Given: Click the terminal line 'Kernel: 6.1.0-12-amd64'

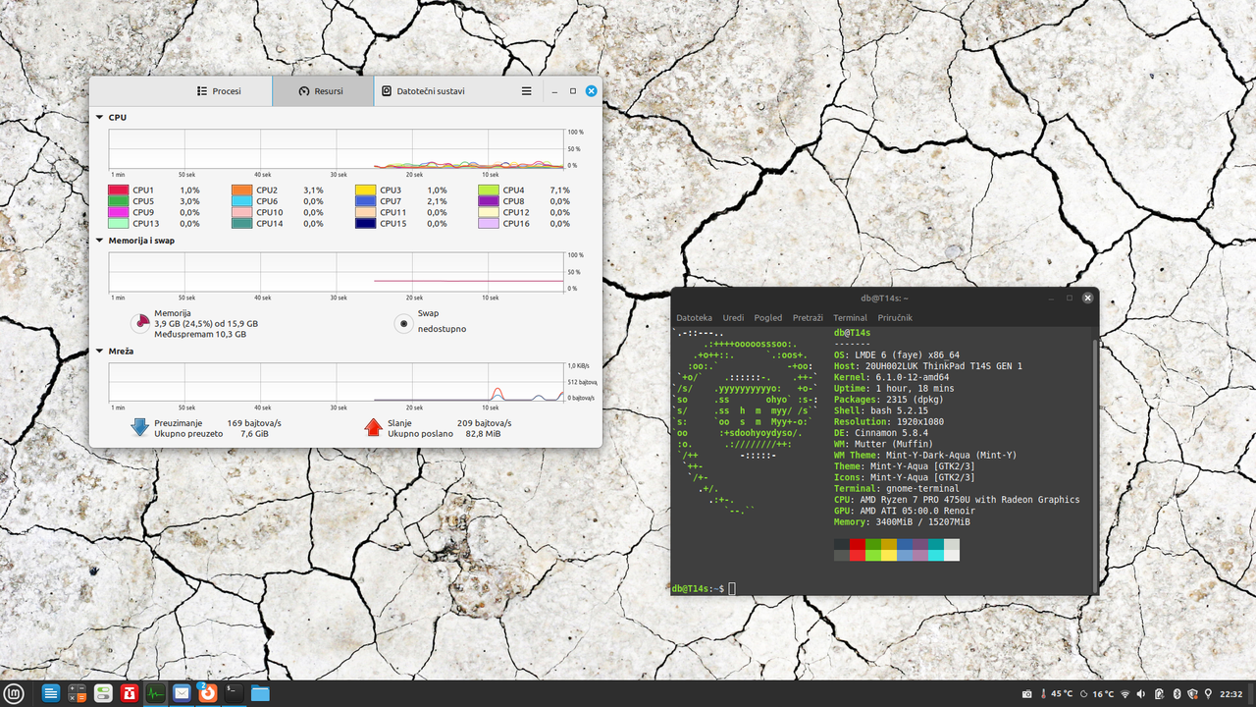Looking at the screenshot, I should click(892, 377).
